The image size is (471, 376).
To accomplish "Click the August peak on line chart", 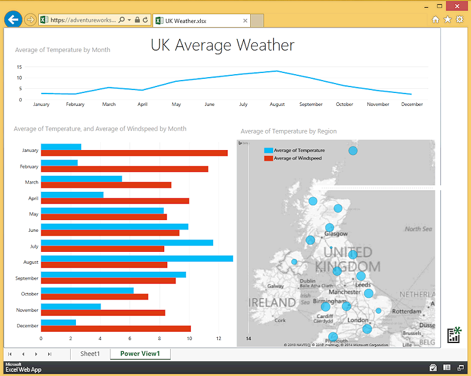I will click(x=277, y=71).
